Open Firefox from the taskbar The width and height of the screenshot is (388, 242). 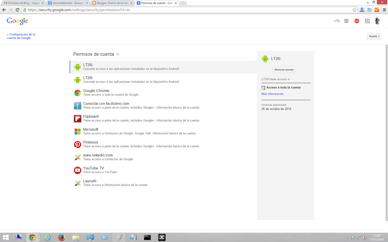(61, 237)
